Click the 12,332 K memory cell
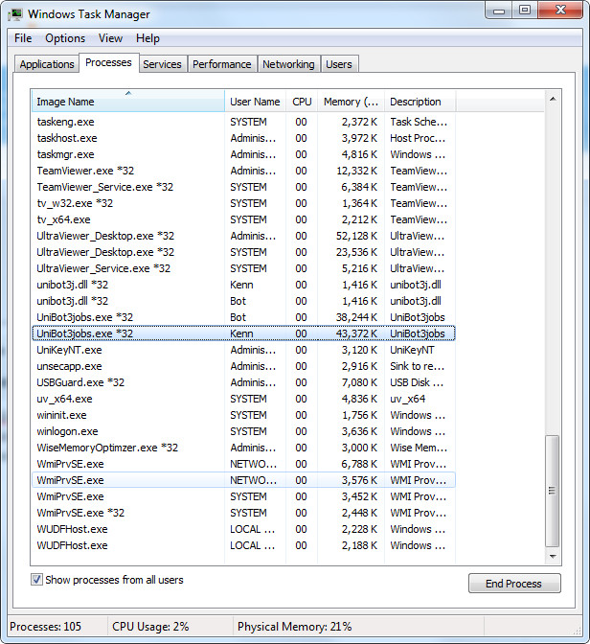Viewport: 590px width, 644px height. click(x=357, y=171)
